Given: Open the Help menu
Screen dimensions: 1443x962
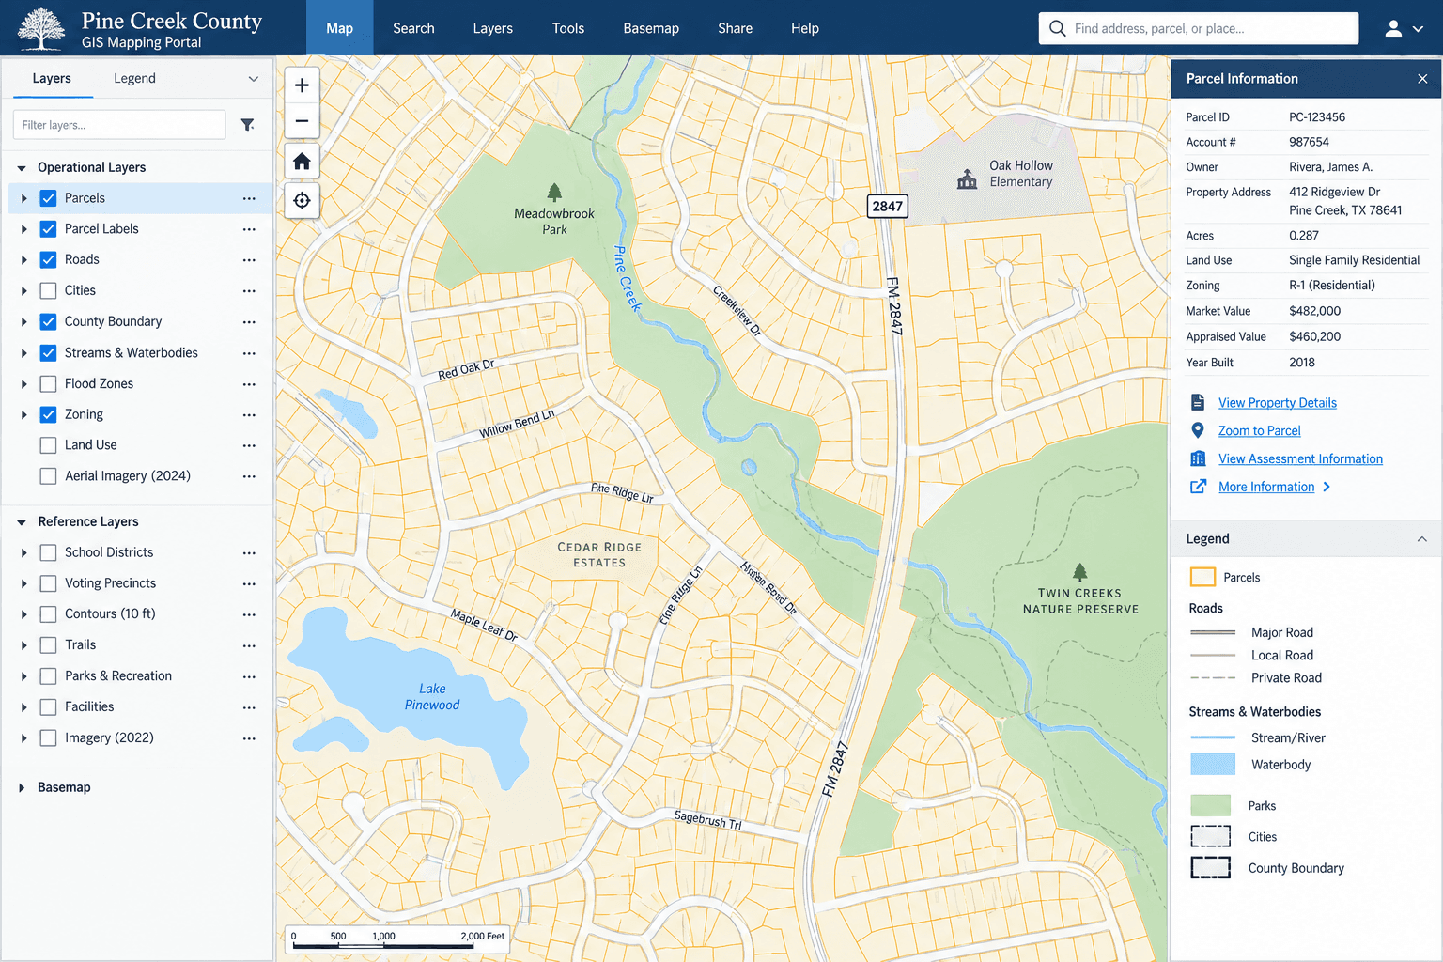Looking at the screenshot, I should 805,28.
